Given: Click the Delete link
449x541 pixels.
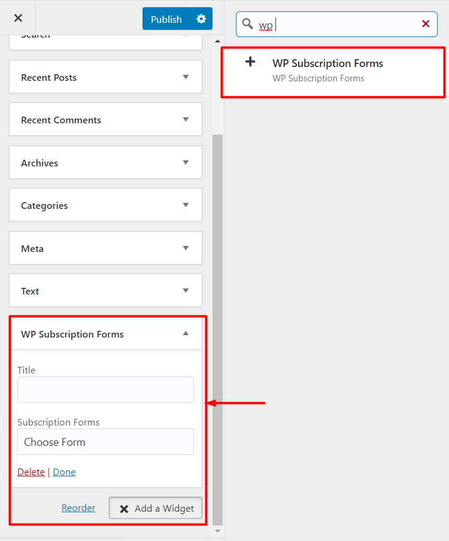Looking at the screenshot, I should [31, 472].
